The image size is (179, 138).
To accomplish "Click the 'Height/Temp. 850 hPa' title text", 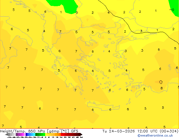I will 23,131.
